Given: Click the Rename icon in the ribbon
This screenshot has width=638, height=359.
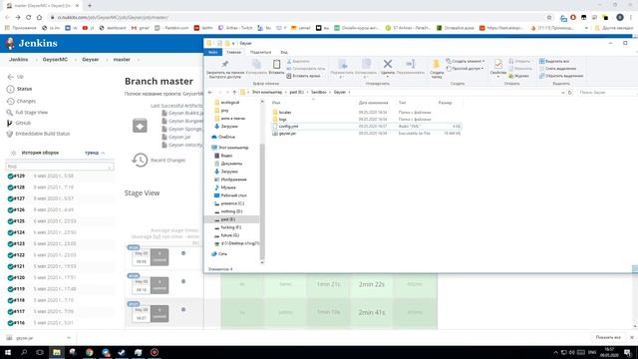Looking at the screenshot, I should 410,64.
